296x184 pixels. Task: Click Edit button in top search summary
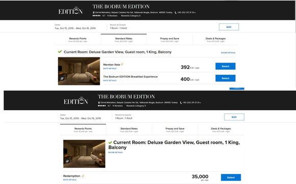coord(229,27)
